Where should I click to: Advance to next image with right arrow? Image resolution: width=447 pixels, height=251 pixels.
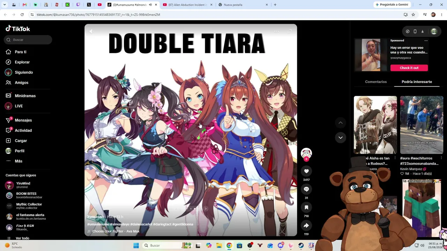tap(206, 209)
